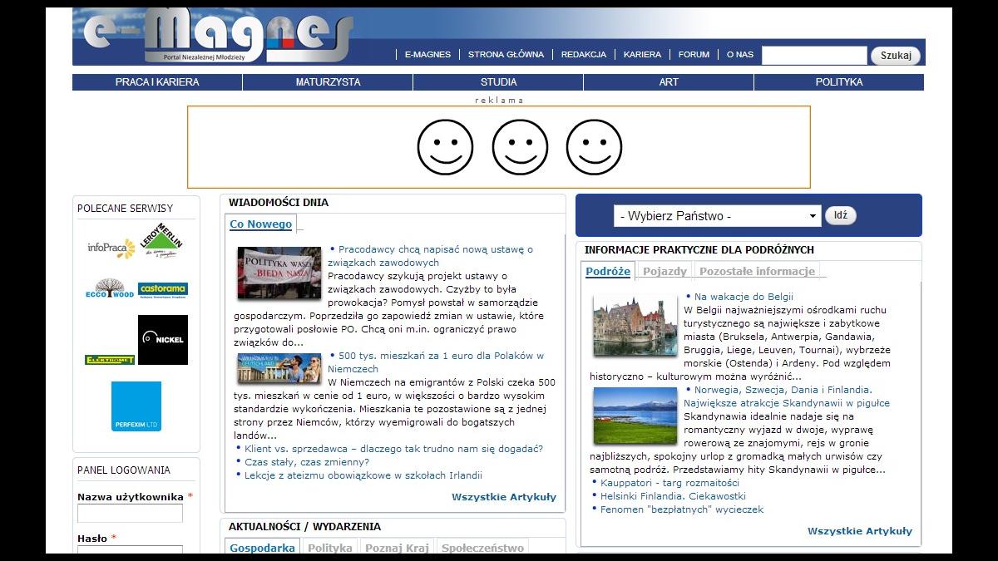Image resolution: width=998 pixels, height=561 pixels.
Task: Open the Praca i Kariera menu
Action: click(x=157, y=82)
